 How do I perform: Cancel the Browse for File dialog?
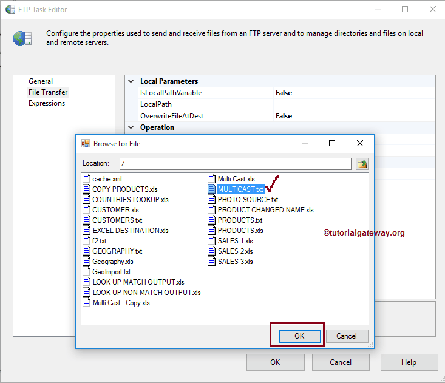[347, 336]
